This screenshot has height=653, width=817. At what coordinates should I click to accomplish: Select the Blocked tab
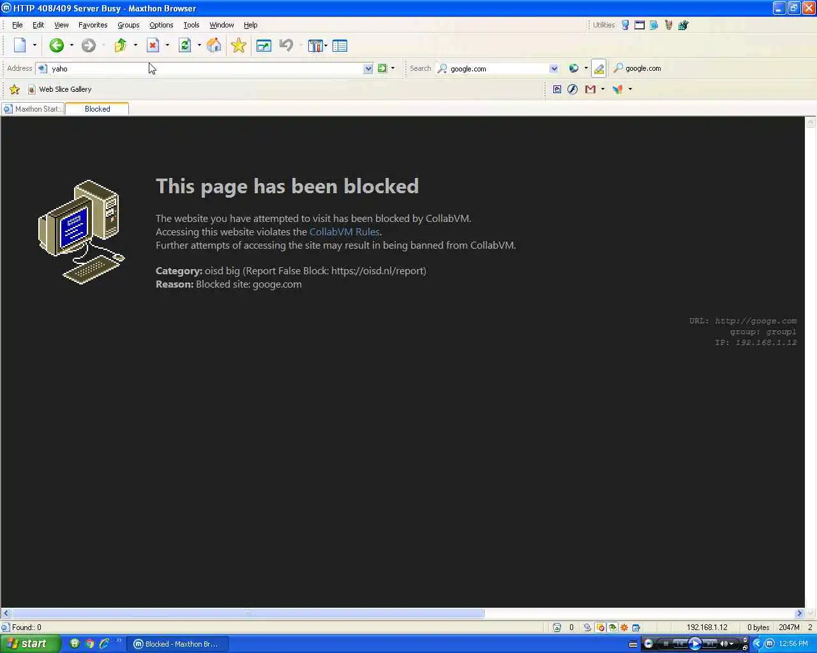click(97, 109)
